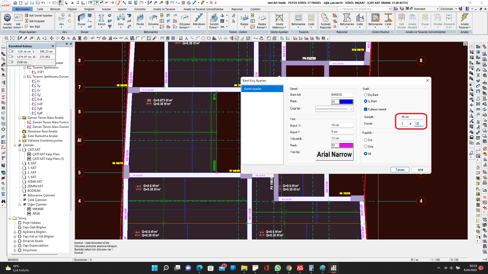Viewport: 488px width, 274px height.
Task: Pick magenta text Renk swatch
Action: [x=346, y=145]
